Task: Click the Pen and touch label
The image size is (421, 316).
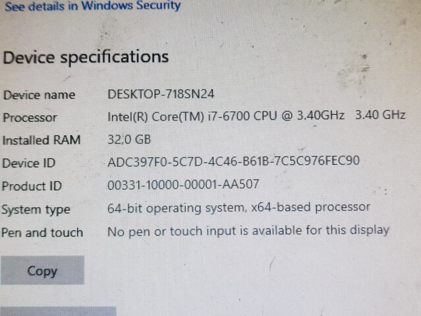Action: [x=42, y=233]
